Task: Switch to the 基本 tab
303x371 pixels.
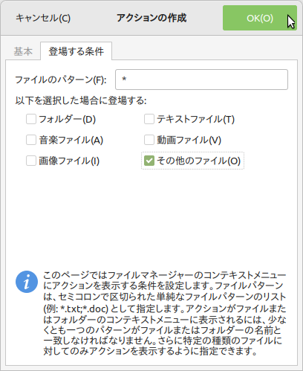Action: (x=23, y=51)
